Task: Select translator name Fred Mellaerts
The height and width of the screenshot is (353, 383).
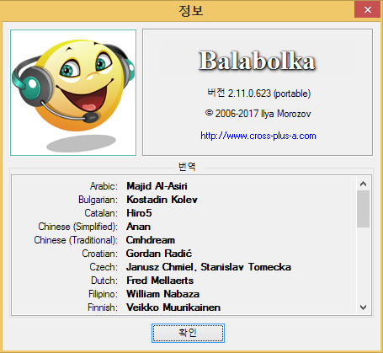Action: click(160, 281)
